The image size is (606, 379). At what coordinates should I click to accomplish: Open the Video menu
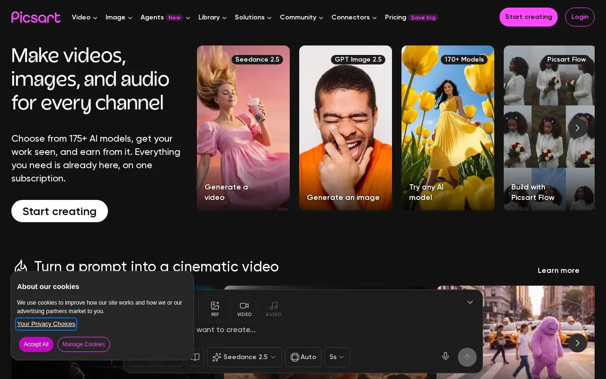(x=85, y=18)
